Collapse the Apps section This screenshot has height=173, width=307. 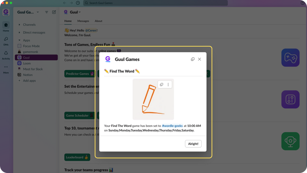[19, 40]
